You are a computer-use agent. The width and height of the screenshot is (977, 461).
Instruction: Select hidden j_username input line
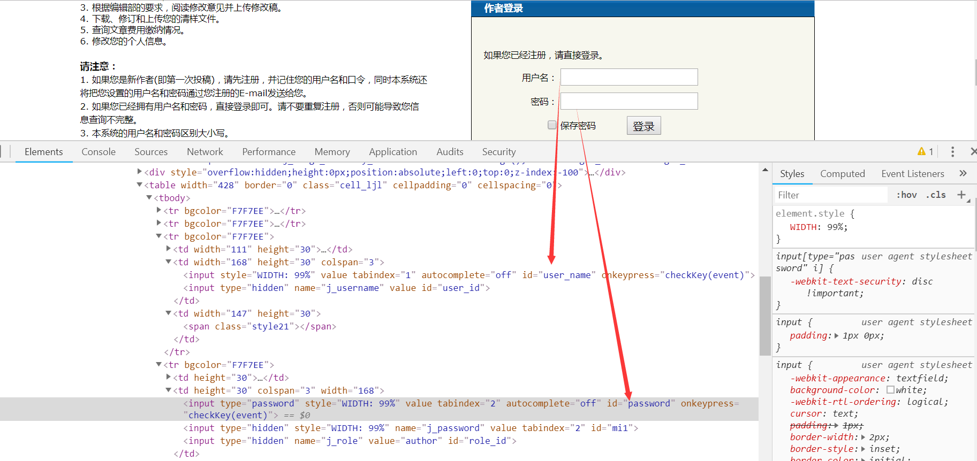[x=337, y=288]
